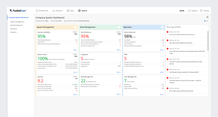Select Operation in the left sidebar
The width and height of the screenshot is (218, 117).
(x=14, y=29)
